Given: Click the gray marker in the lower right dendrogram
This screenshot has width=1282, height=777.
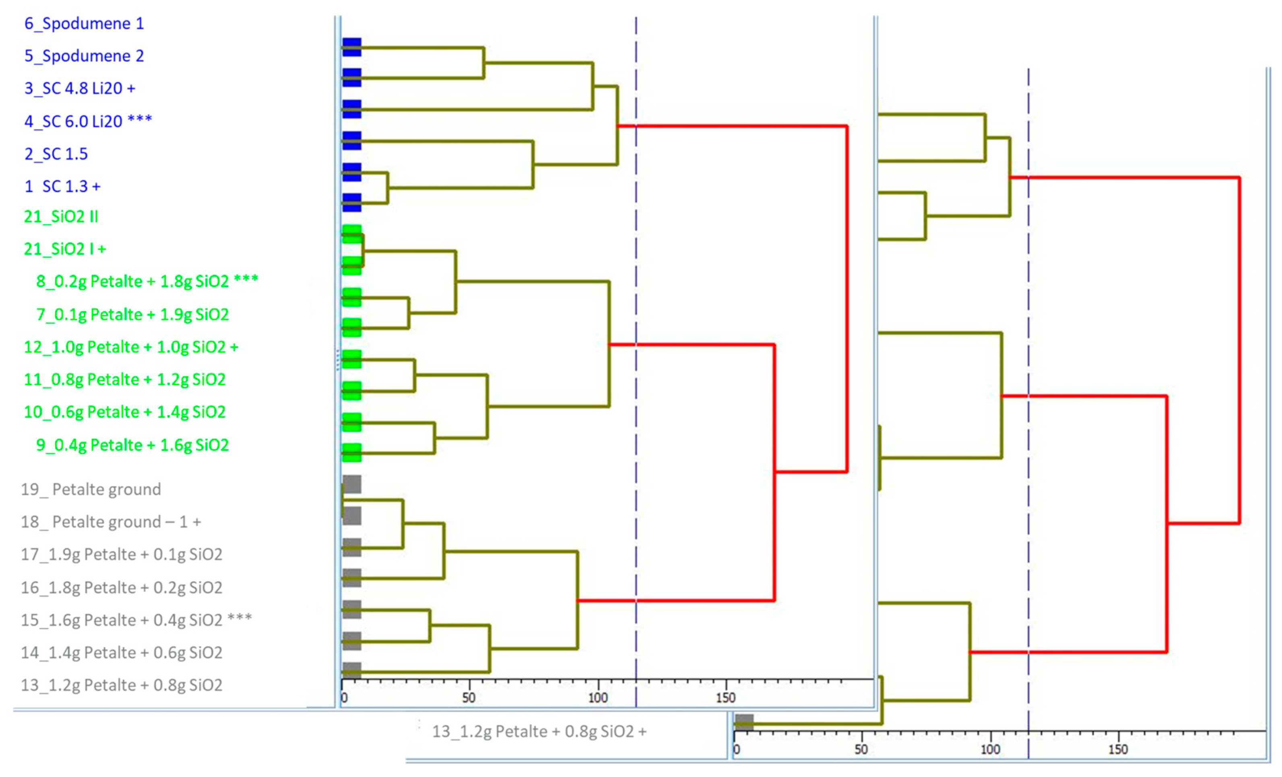Looking at the screenshot, I should pyautogui.click(x=744, y=722).
